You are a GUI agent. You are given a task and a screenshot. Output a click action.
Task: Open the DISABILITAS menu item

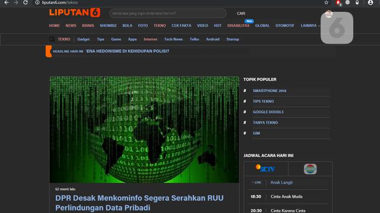coord(238,25)
